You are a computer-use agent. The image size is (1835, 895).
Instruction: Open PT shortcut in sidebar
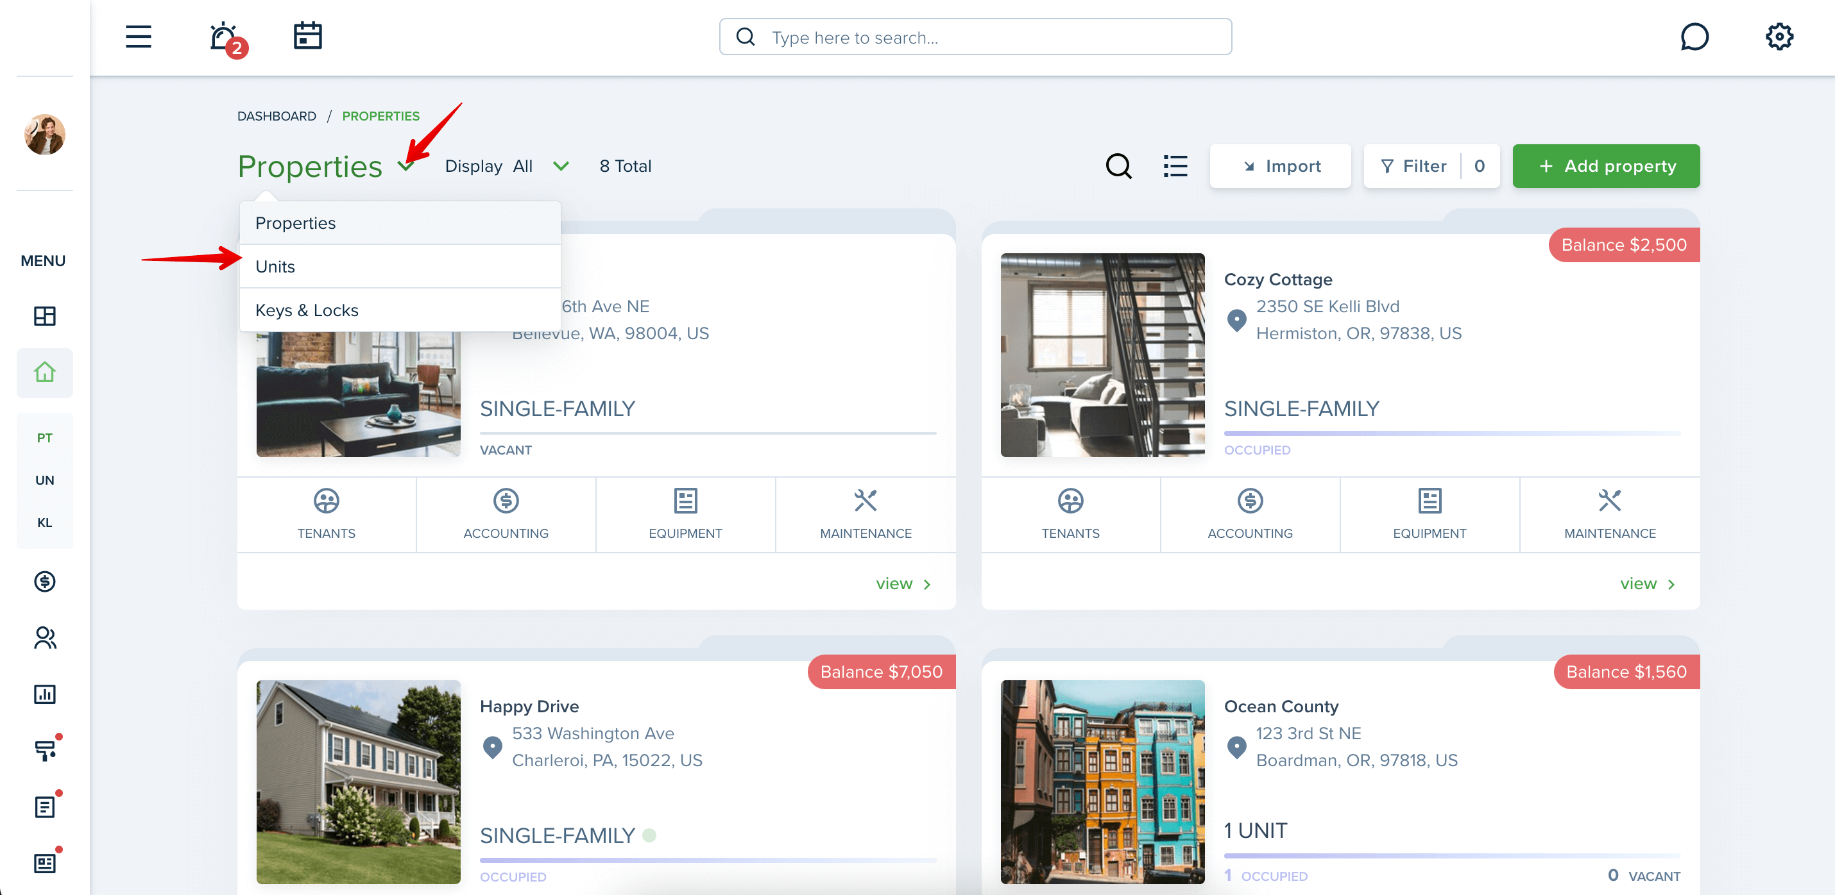tap(44, 438)
